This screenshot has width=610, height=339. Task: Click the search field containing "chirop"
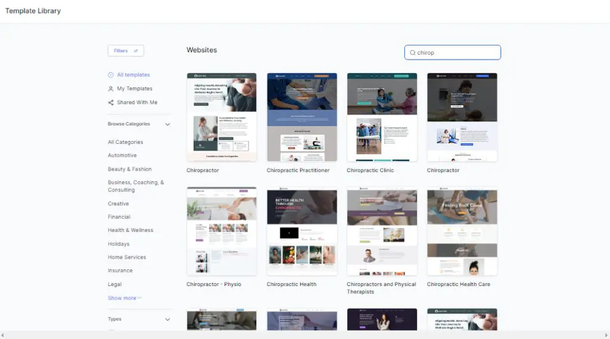pos(456,53)
